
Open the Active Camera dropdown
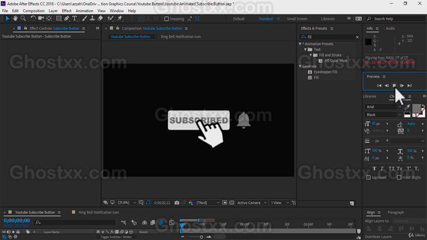point(252,203)
